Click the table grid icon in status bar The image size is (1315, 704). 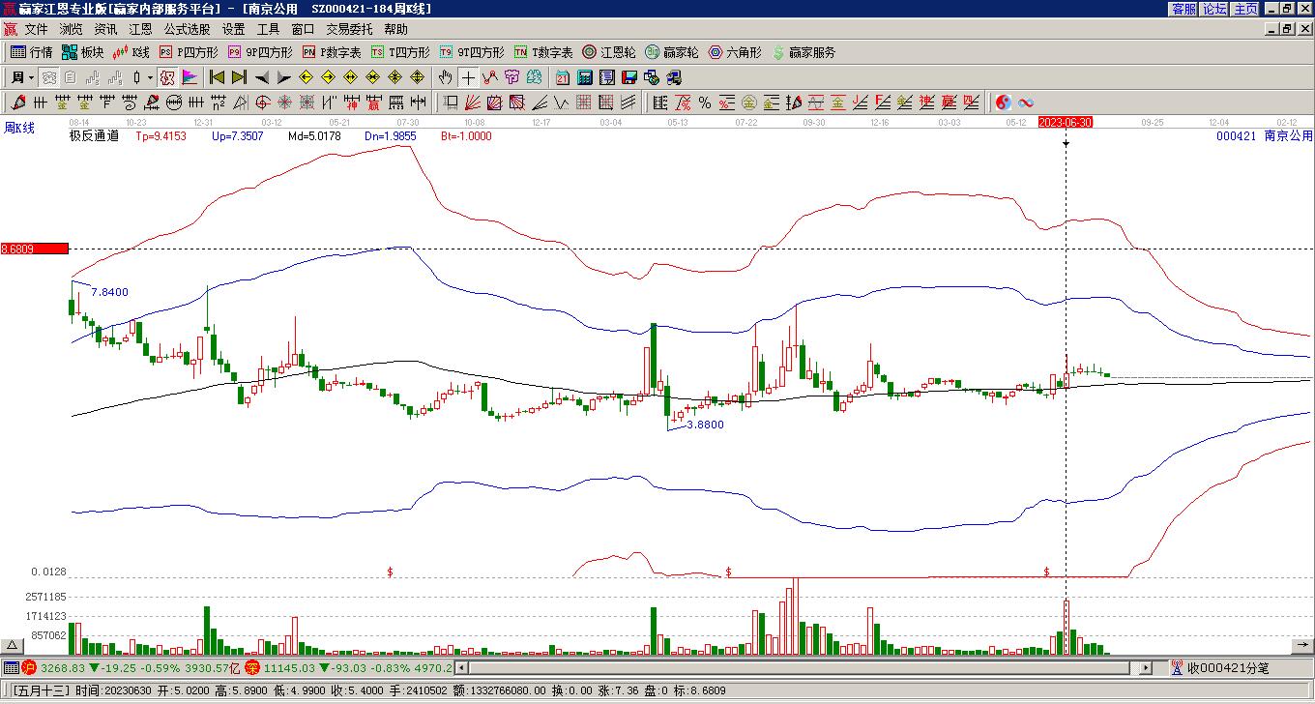(x=11, y=667)
